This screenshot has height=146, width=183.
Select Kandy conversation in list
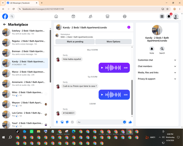point(25,63)
